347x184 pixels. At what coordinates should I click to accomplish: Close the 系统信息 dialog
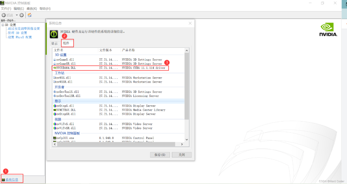click(x=190, y=23)
